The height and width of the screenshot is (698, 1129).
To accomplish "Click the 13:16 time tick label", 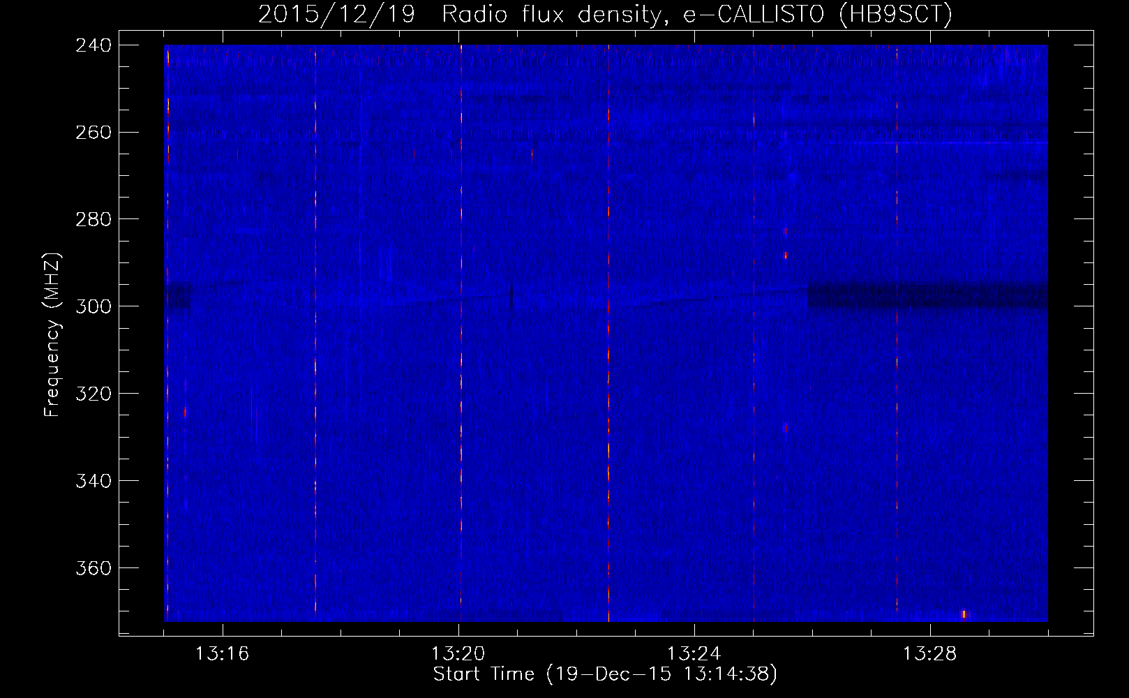I will [222, 653].
